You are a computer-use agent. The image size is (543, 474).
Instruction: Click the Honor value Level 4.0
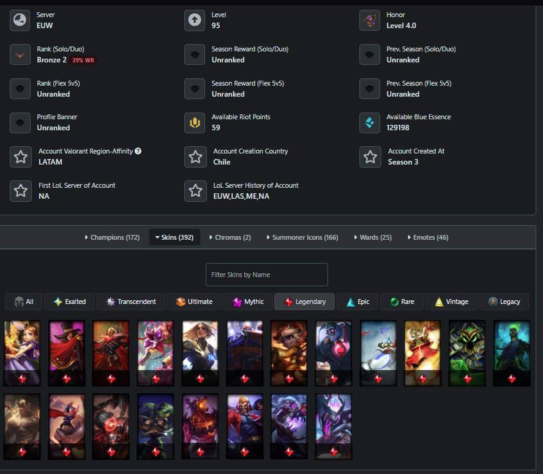click(402, 26)
